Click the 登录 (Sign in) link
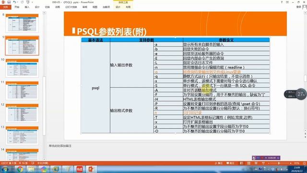This screenshot has width=307, height=173. coord(299,7)
